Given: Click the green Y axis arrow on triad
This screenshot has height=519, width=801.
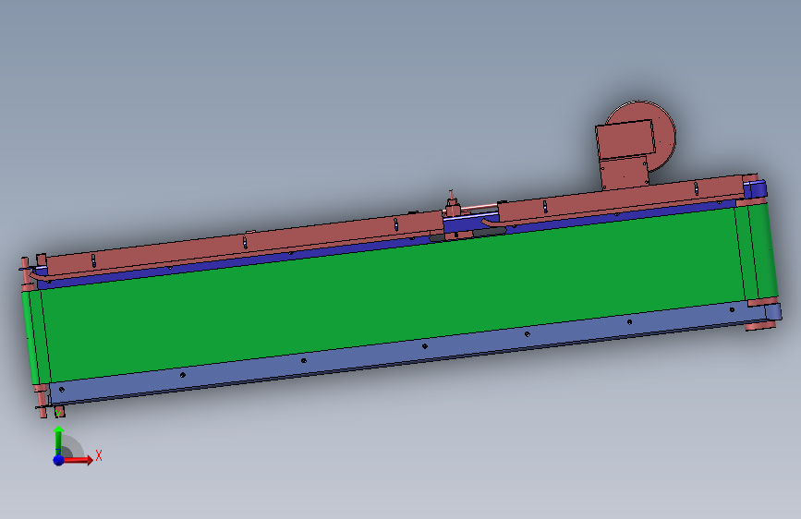Looking at the screenshot, I should pyautogui.click(x=59, y=440).
